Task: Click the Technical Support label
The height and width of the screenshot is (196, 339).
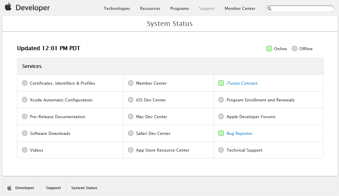Action: pyautogui.click(x=245, y=150)
